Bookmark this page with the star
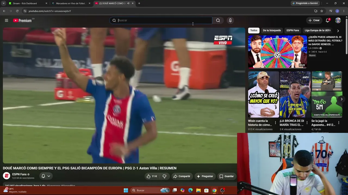Viewport: 348px width, 195px height. point(322,11)
